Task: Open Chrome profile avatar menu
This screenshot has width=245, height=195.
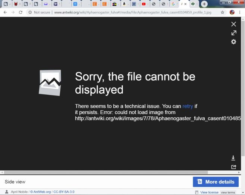Action: (x=232, y=12)
